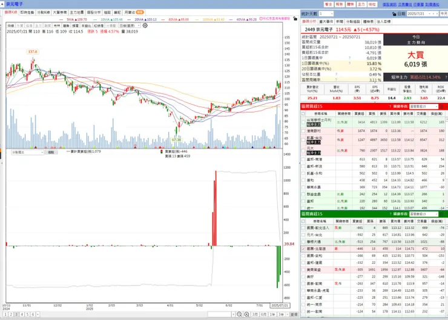
Task: Click list icon in 區間買超15 header
Action: [x=442, y=106]
